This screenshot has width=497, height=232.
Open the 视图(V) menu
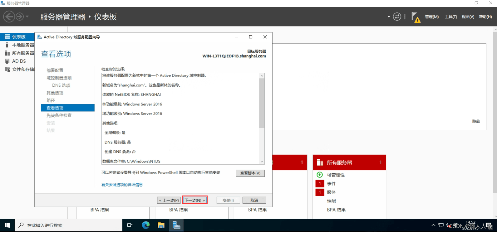[x=468, y=17]
